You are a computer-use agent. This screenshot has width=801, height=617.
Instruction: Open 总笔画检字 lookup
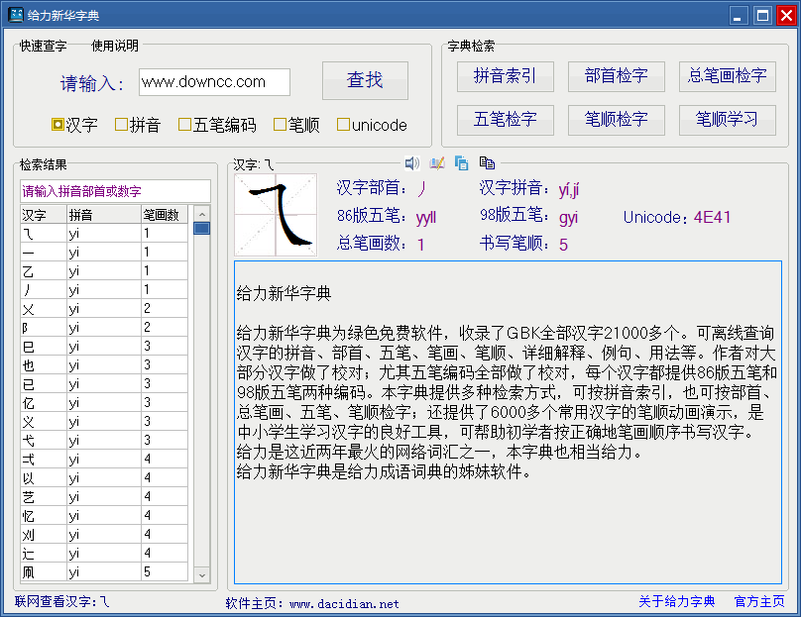(x=727, y=76)
